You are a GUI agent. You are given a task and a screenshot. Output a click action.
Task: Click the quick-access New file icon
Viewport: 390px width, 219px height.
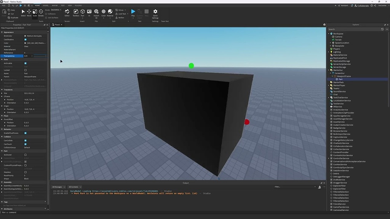(9, 5)
